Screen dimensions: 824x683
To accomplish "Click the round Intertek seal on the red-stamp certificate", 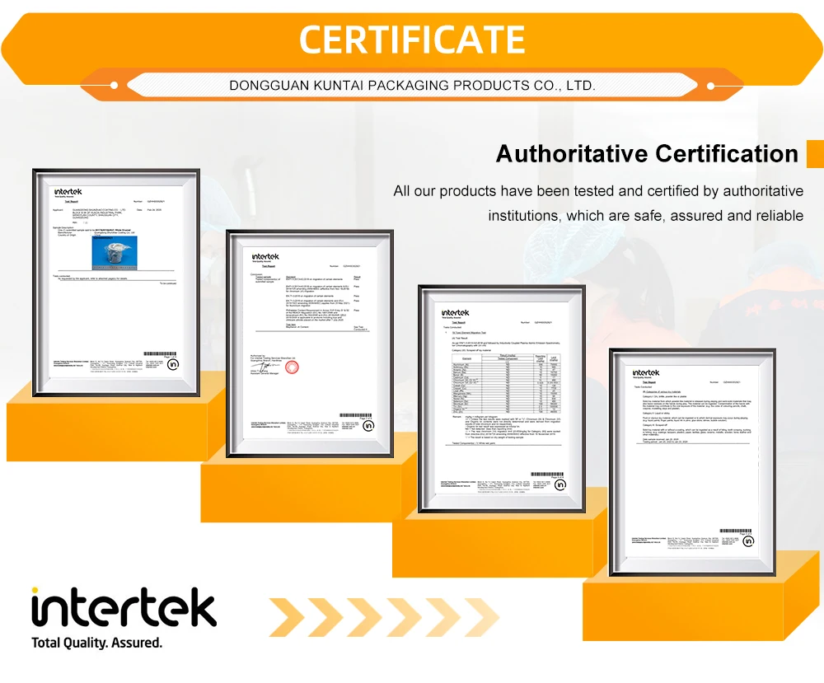I will click(x=369, y=426).
